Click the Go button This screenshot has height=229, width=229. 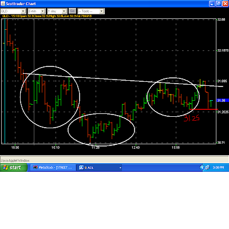click(72, 11)
